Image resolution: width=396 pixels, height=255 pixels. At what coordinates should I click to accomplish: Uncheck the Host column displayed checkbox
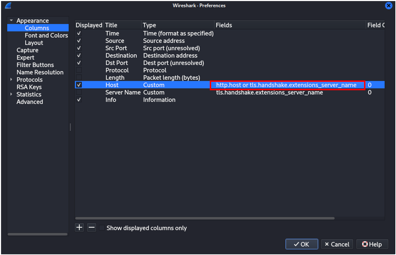coord(79,85)
